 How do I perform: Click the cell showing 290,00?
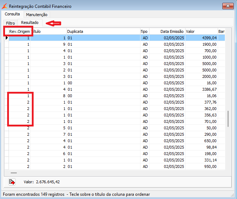coord(202,134)
